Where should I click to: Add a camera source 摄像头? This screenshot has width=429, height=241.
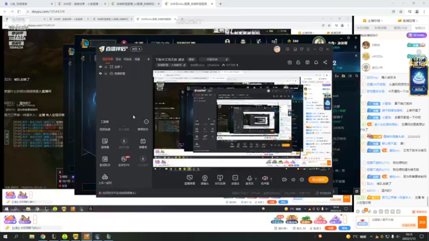click(x=205, y=180)
